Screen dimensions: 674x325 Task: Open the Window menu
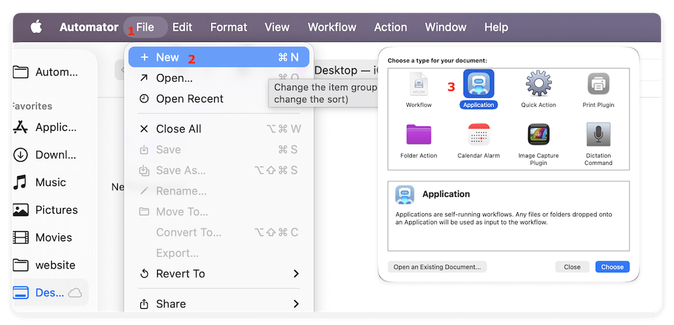click(x=446, y=27)
